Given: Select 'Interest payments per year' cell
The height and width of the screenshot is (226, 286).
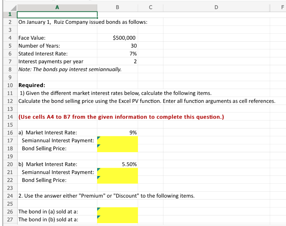Looking at the screenshot, I should click(57, 61).
